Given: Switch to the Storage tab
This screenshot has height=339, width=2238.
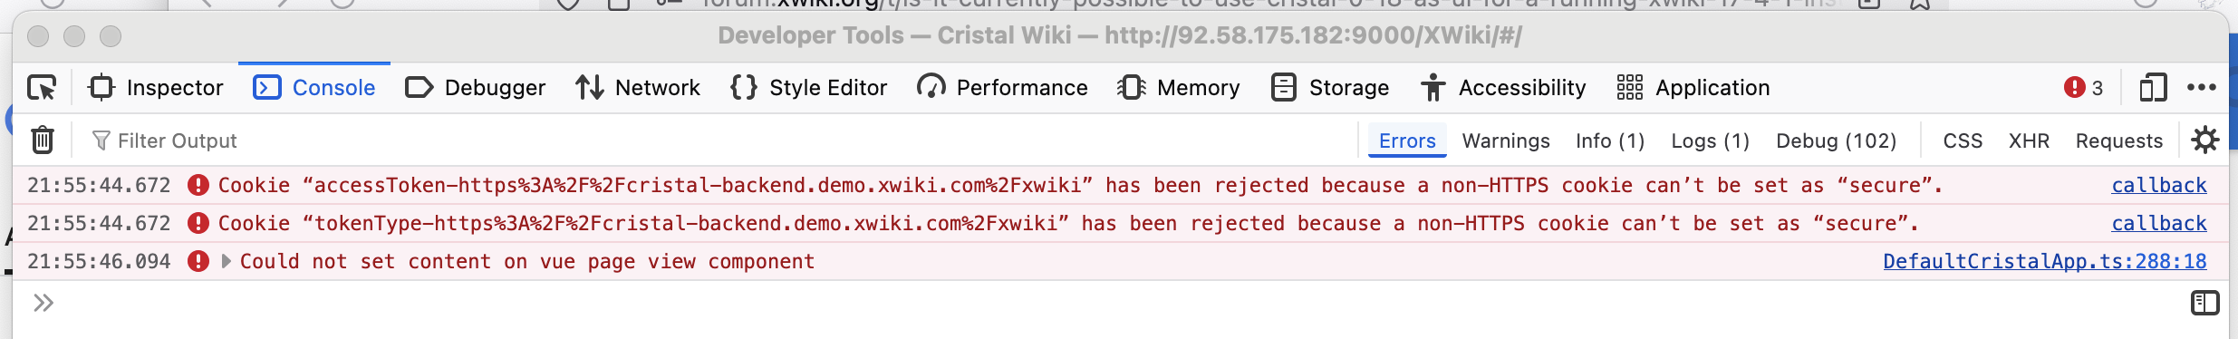Looking at the screenshot, I should [x=1330, y=88].
